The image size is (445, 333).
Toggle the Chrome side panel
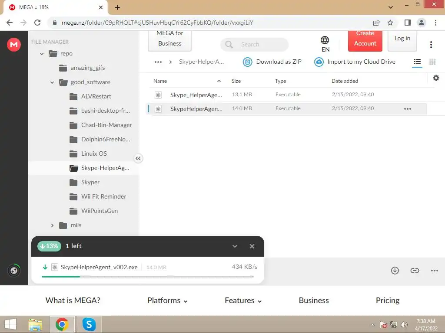coord(407,23)
